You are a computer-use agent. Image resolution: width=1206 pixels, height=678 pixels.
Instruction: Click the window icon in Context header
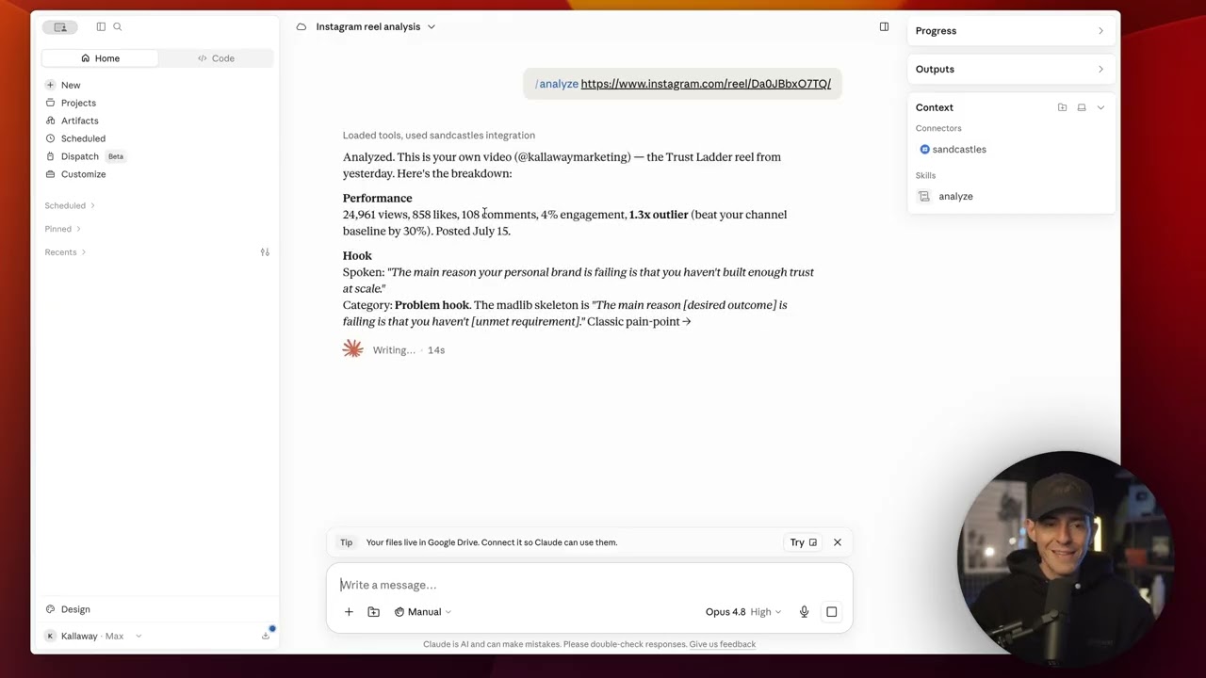point(1082,107)
